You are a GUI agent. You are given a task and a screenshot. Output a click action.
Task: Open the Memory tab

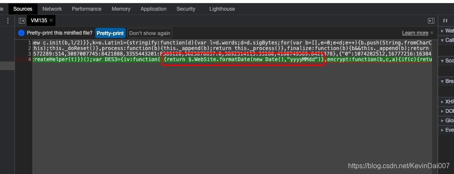tap(121, 9)
